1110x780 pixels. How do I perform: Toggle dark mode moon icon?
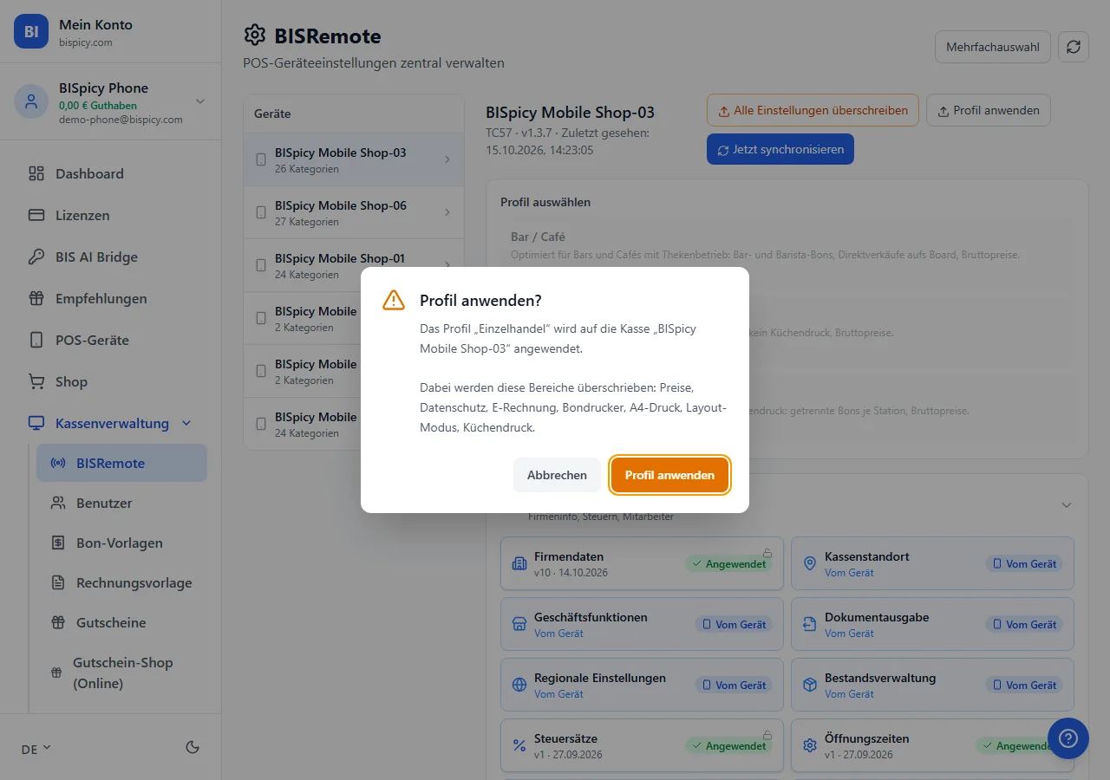[x=193, y=747]
